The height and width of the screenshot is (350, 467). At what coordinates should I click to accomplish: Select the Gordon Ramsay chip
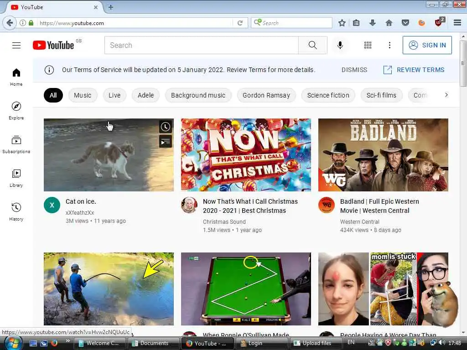266,95
